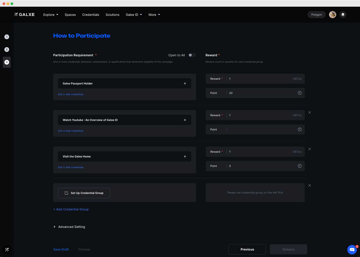This screenshot has height=257, width=360.
Task: Remove Watch Youtube credential
Action: click(x=185, y=120)
